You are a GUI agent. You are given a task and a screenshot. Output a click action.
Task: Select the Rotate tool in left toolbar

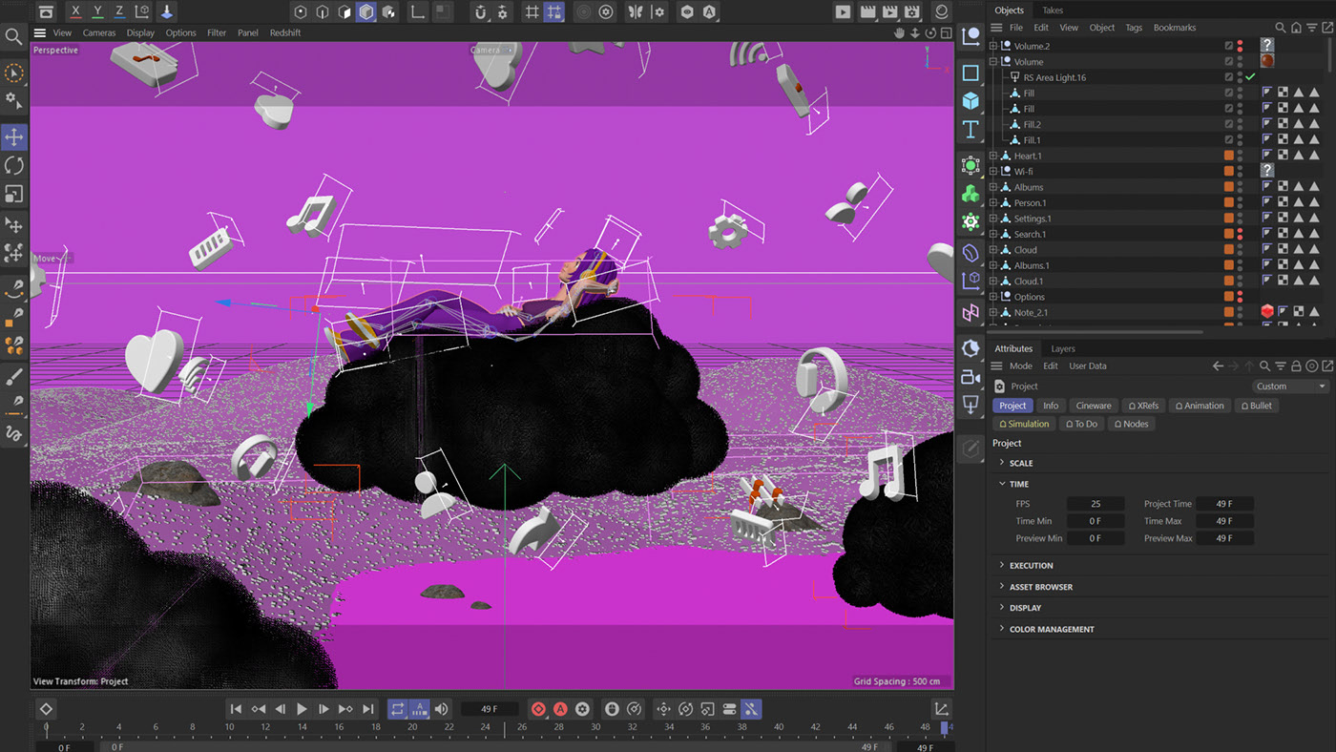(x=14, y=166)
